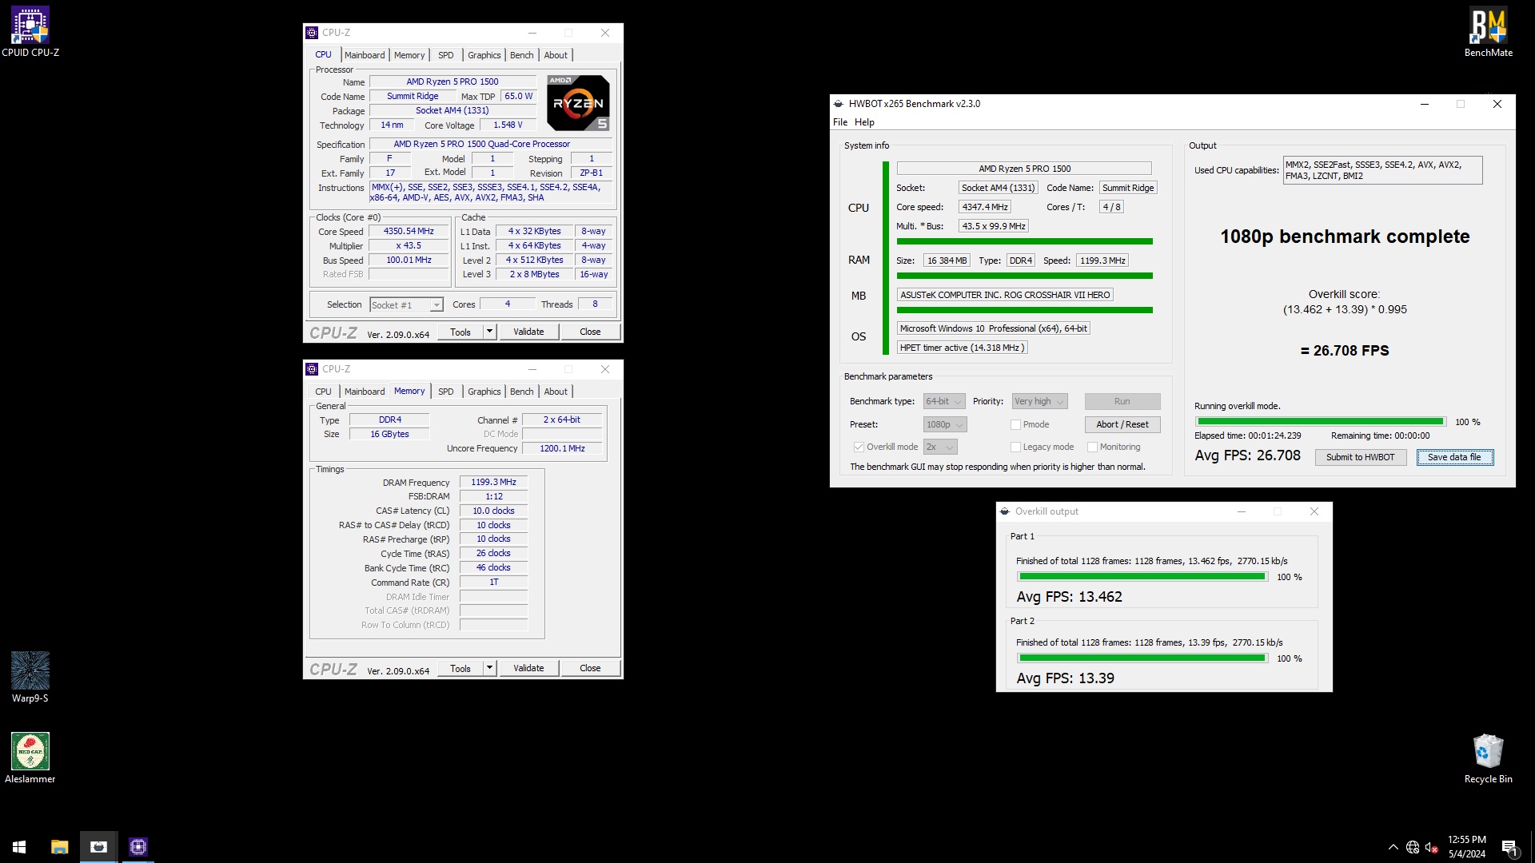Click Close in the lower CPU-Z window
This screenshot has height=863, width=1535.
(x=590, y=668)
